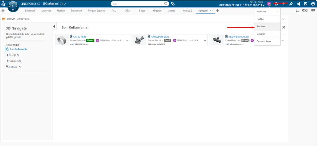Screen dimensions: 317x146
Task: Open the social network share icon
Action: click(x=298, y=4)
